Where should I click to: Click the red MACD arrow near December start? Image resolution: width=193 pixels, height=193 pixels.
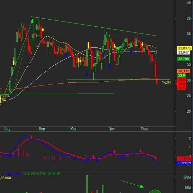pos(141,151)
